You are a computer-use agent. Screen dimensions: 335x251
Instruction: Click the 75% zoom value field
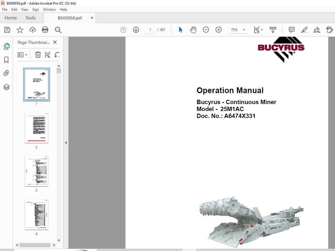pos(234,30)
